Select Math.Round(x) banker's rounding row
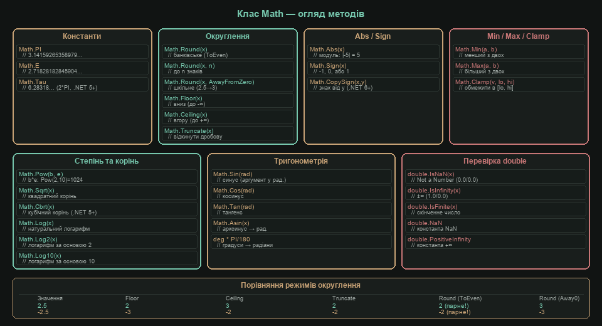The width and height of the screenshot is (602, 326). coord(228,52)
